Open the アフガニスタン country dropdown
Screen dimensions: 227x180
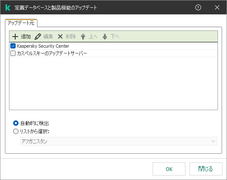point(118,141)
